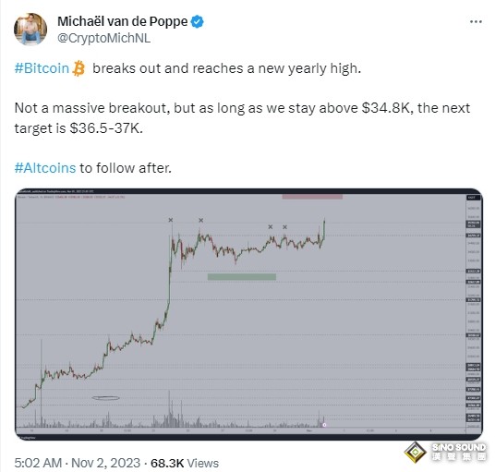Click the 5:02 AM · Nov 2, 2023 timestamp
Screen dimensions: 495x472
77,463
